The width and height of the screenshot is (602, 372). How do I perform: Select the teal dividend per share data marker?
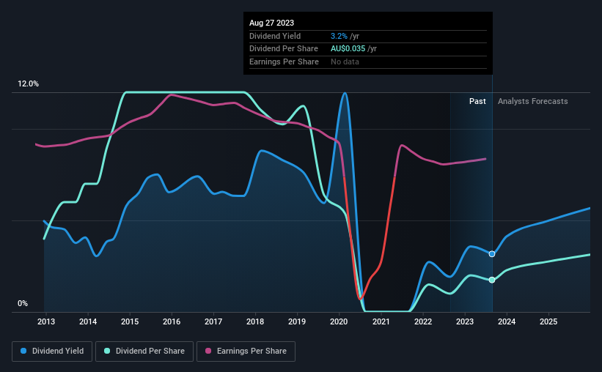coord(492,280)
